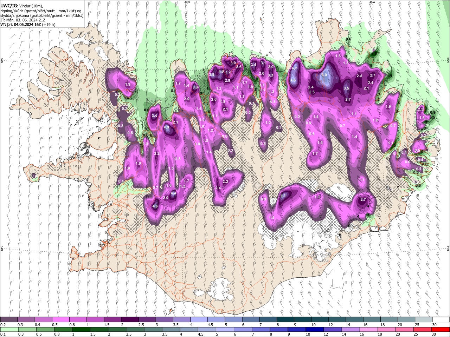This screenshot has width=450, height=337.
Task: Select the 3.5 precipitation label on the map
Action: point(346,88)
